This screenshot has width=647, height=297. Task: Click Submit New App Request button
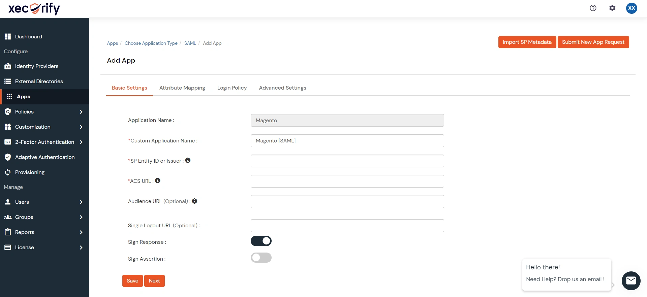[x=593, y=42]
